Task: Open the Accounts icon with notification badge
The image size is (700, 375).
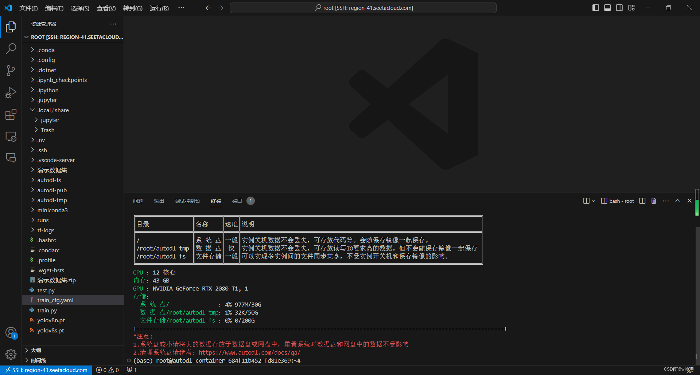Action: (11, 332)
